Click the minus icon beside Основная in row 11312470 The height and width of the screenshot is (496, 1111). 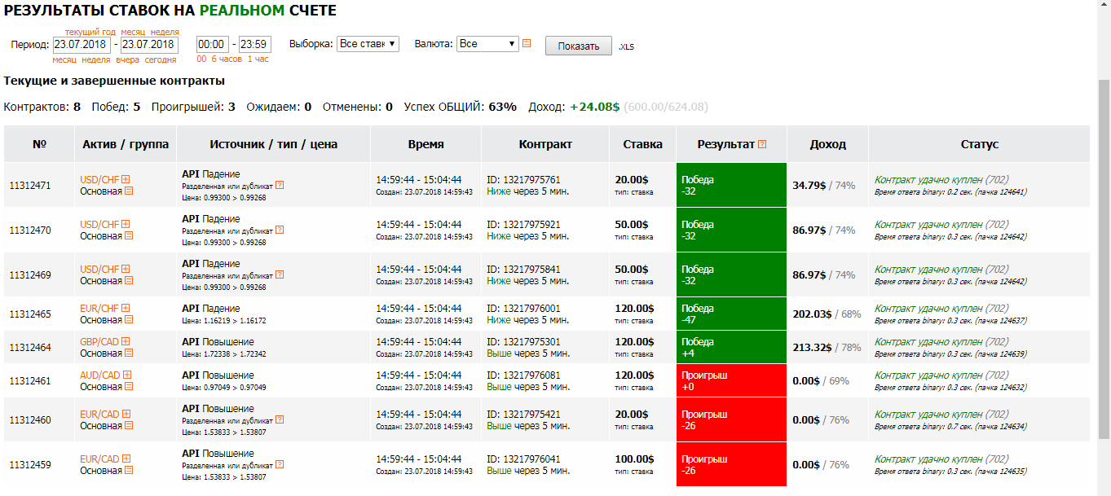pos(129,236)
